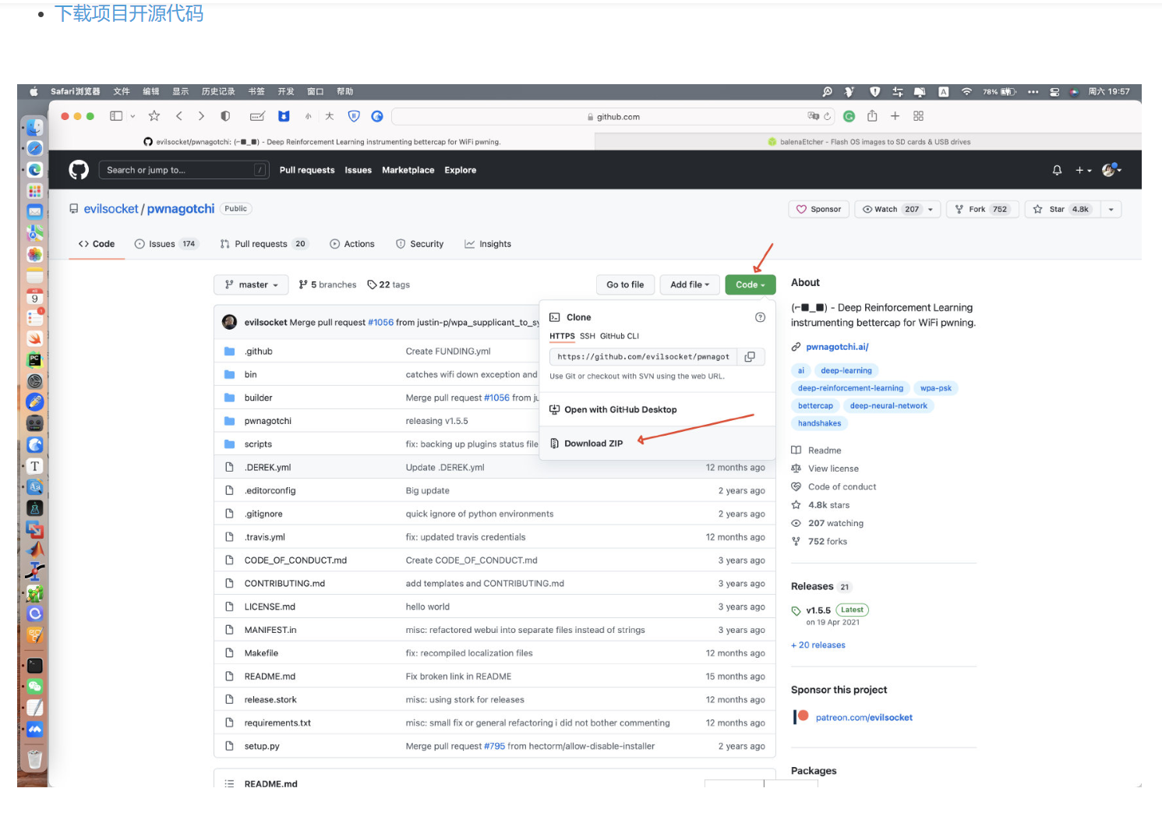Click the reload icon in address bar
This screenshot has height=813, width=1162.
pyautogui.click(x=827, y=116)
